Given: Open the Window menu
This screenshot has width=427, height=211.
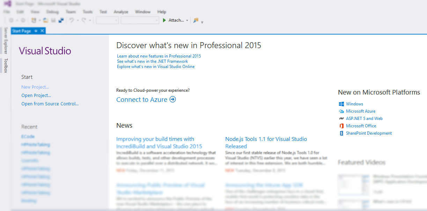Looking at the screenshot, I should [143, 12].
